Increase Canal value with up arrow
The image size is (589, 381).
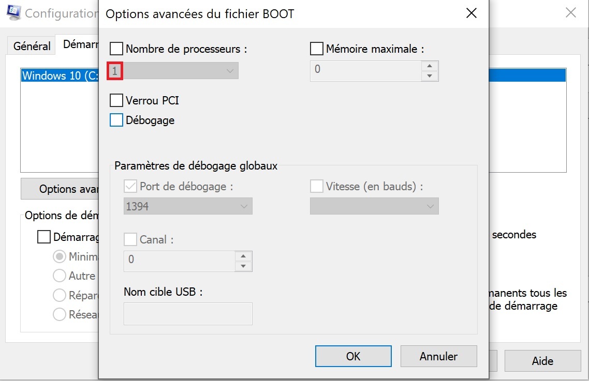pyautogui.click(x=243, y=256)
